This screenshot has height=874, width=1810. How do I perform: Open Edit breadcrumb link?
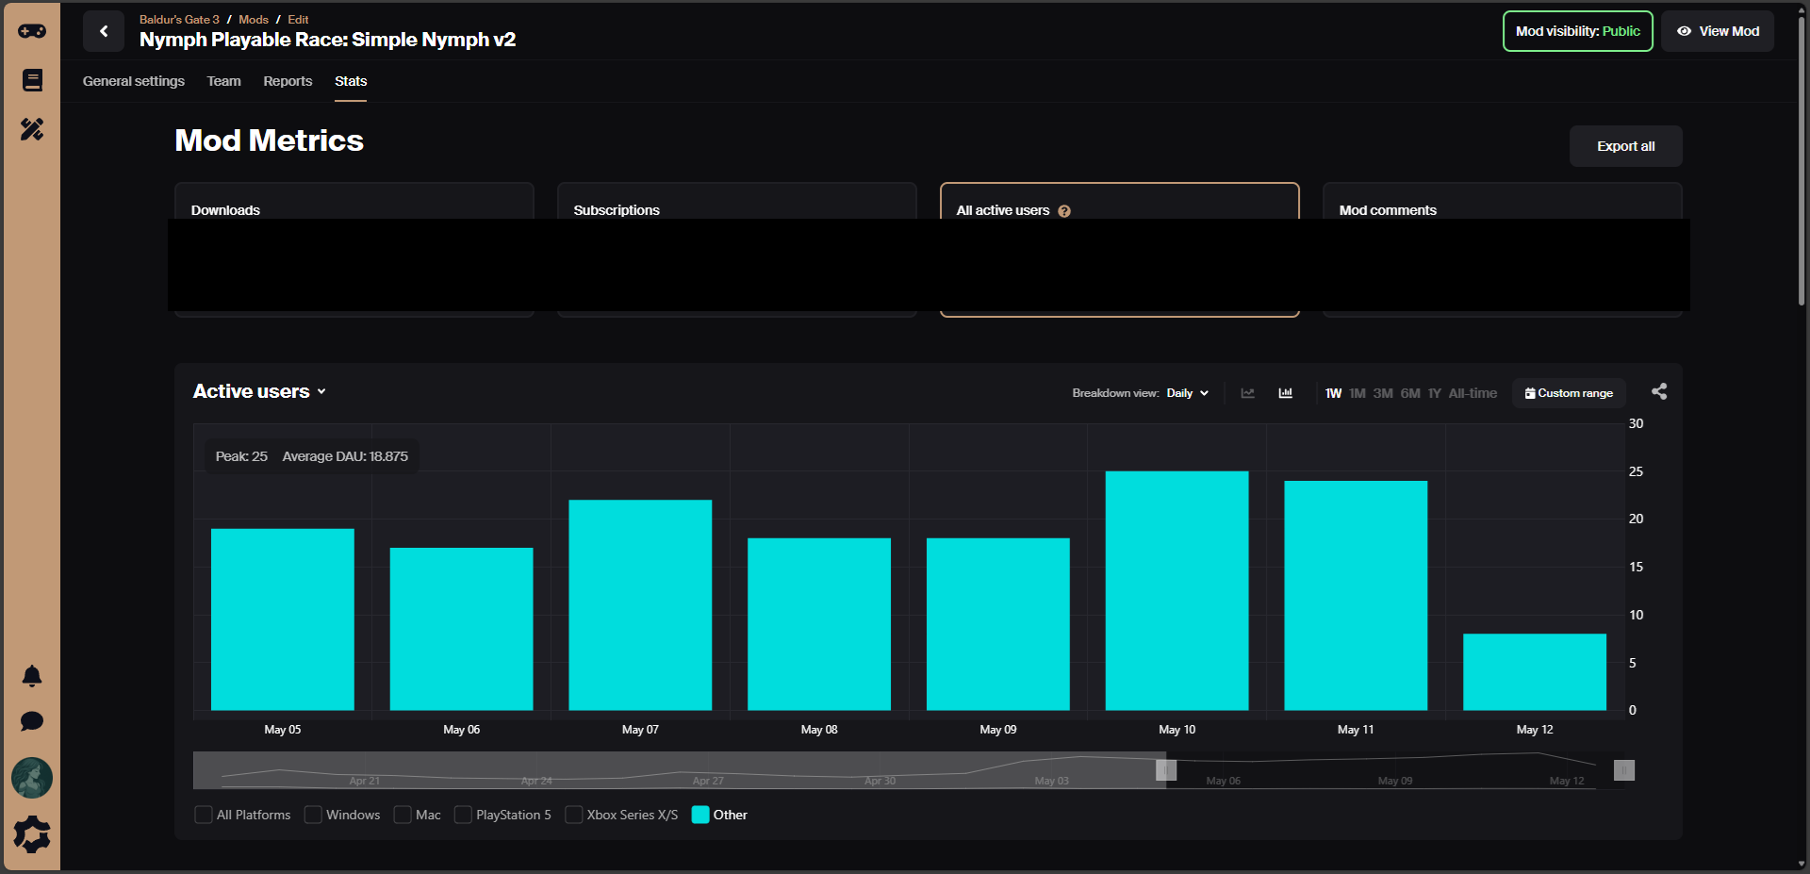298,19
